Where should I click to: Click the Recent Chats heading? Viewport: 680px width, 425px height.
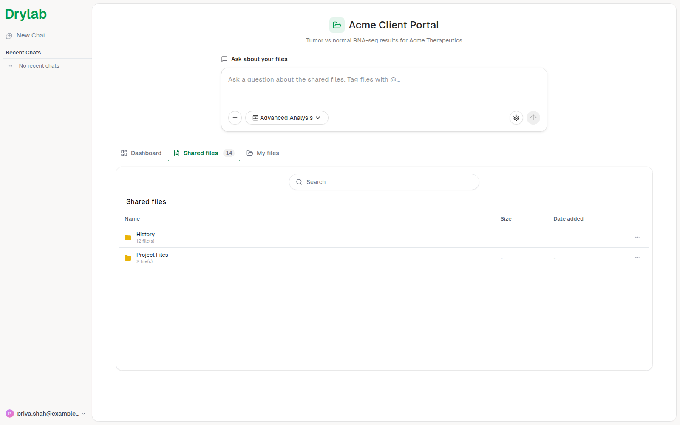(x=23, y=53)
